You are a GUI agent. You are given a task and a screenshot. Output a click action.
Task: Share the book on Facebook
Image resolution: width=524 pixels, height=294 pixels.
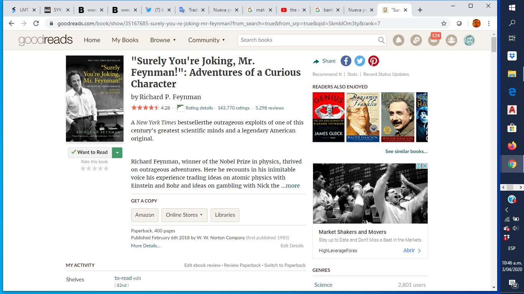click(346, 61)
